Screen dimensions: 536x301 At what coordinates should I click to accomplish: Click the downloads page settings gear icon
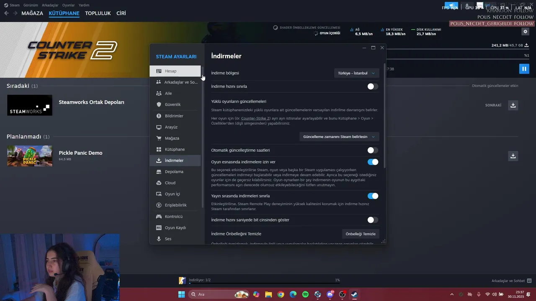click(x=526, y=31)
